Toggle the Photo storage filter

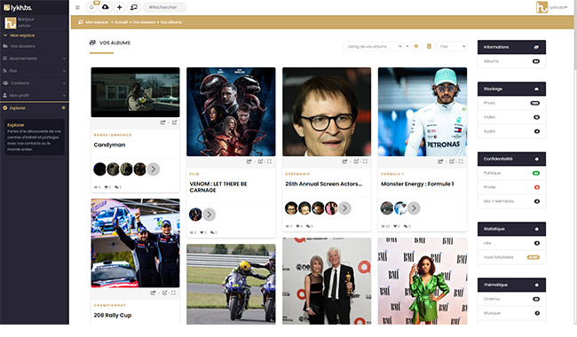click(535, 103)
